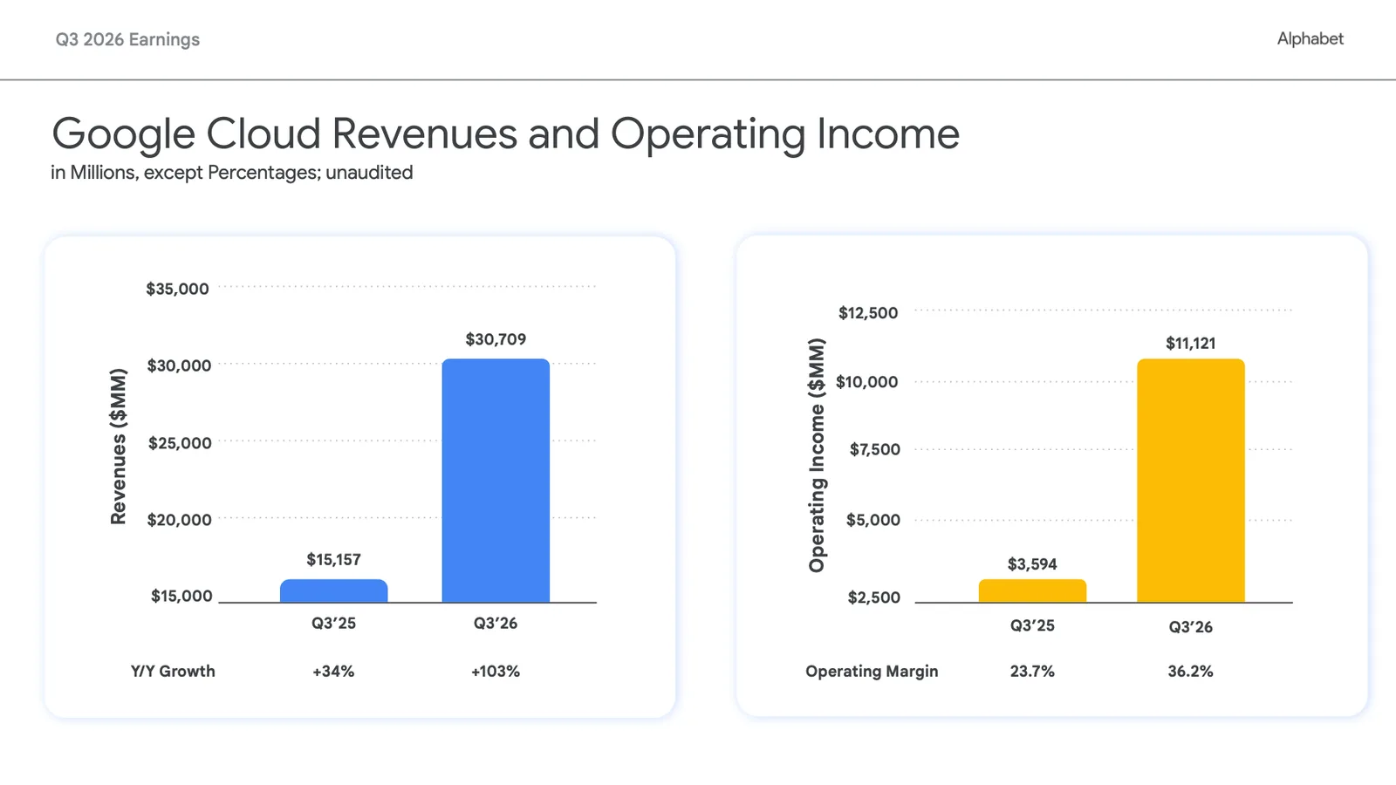1396x785 pixels.
Task: Click the '$3,594' operating income value
Action: (x=1032, y=564)
